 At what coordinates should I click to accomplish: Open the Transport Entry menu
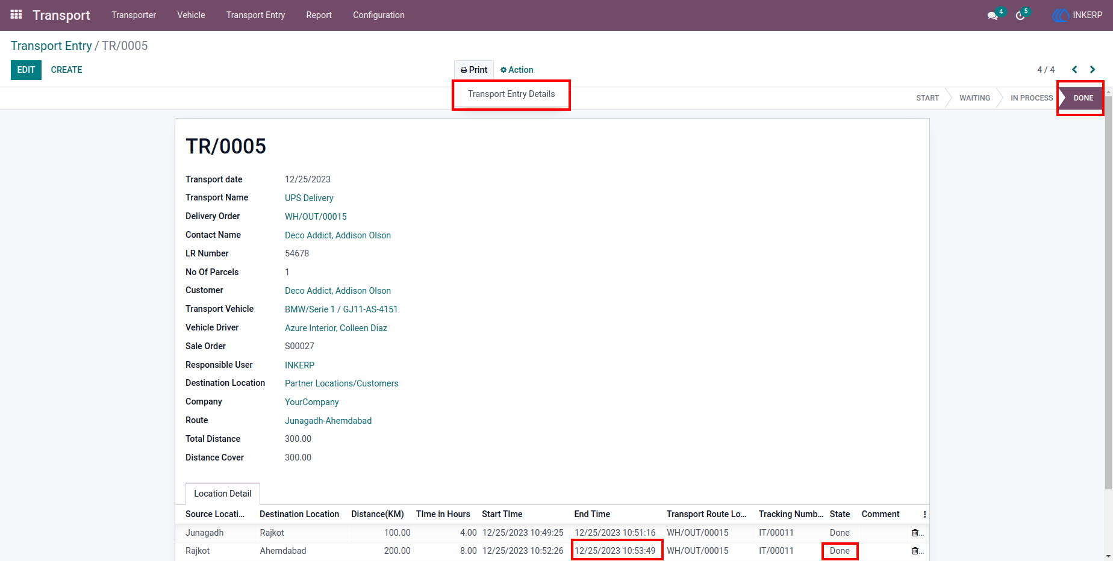point(255,15)
